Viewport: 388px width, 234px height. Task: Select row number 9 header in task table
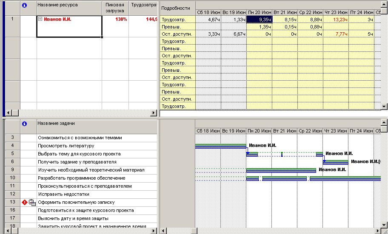[x=12, y=170]
